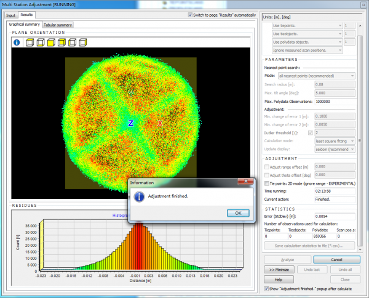Click the Max. Polydata Observations field
The image size is (369, 298).
(x=335, y=102)
